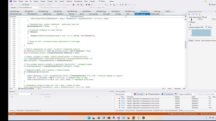216x121 pixels.
Task: Open editor tab list gear icon
Action: pos(186,14)
